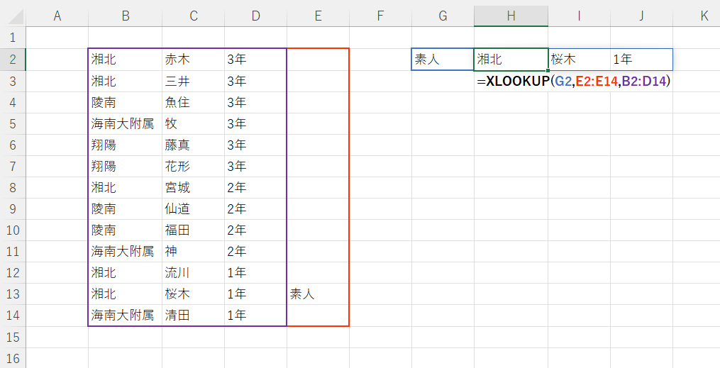Click cell C13 containing 桜木
The width and height of the screenshot is (720, 368).
point(194,294)
